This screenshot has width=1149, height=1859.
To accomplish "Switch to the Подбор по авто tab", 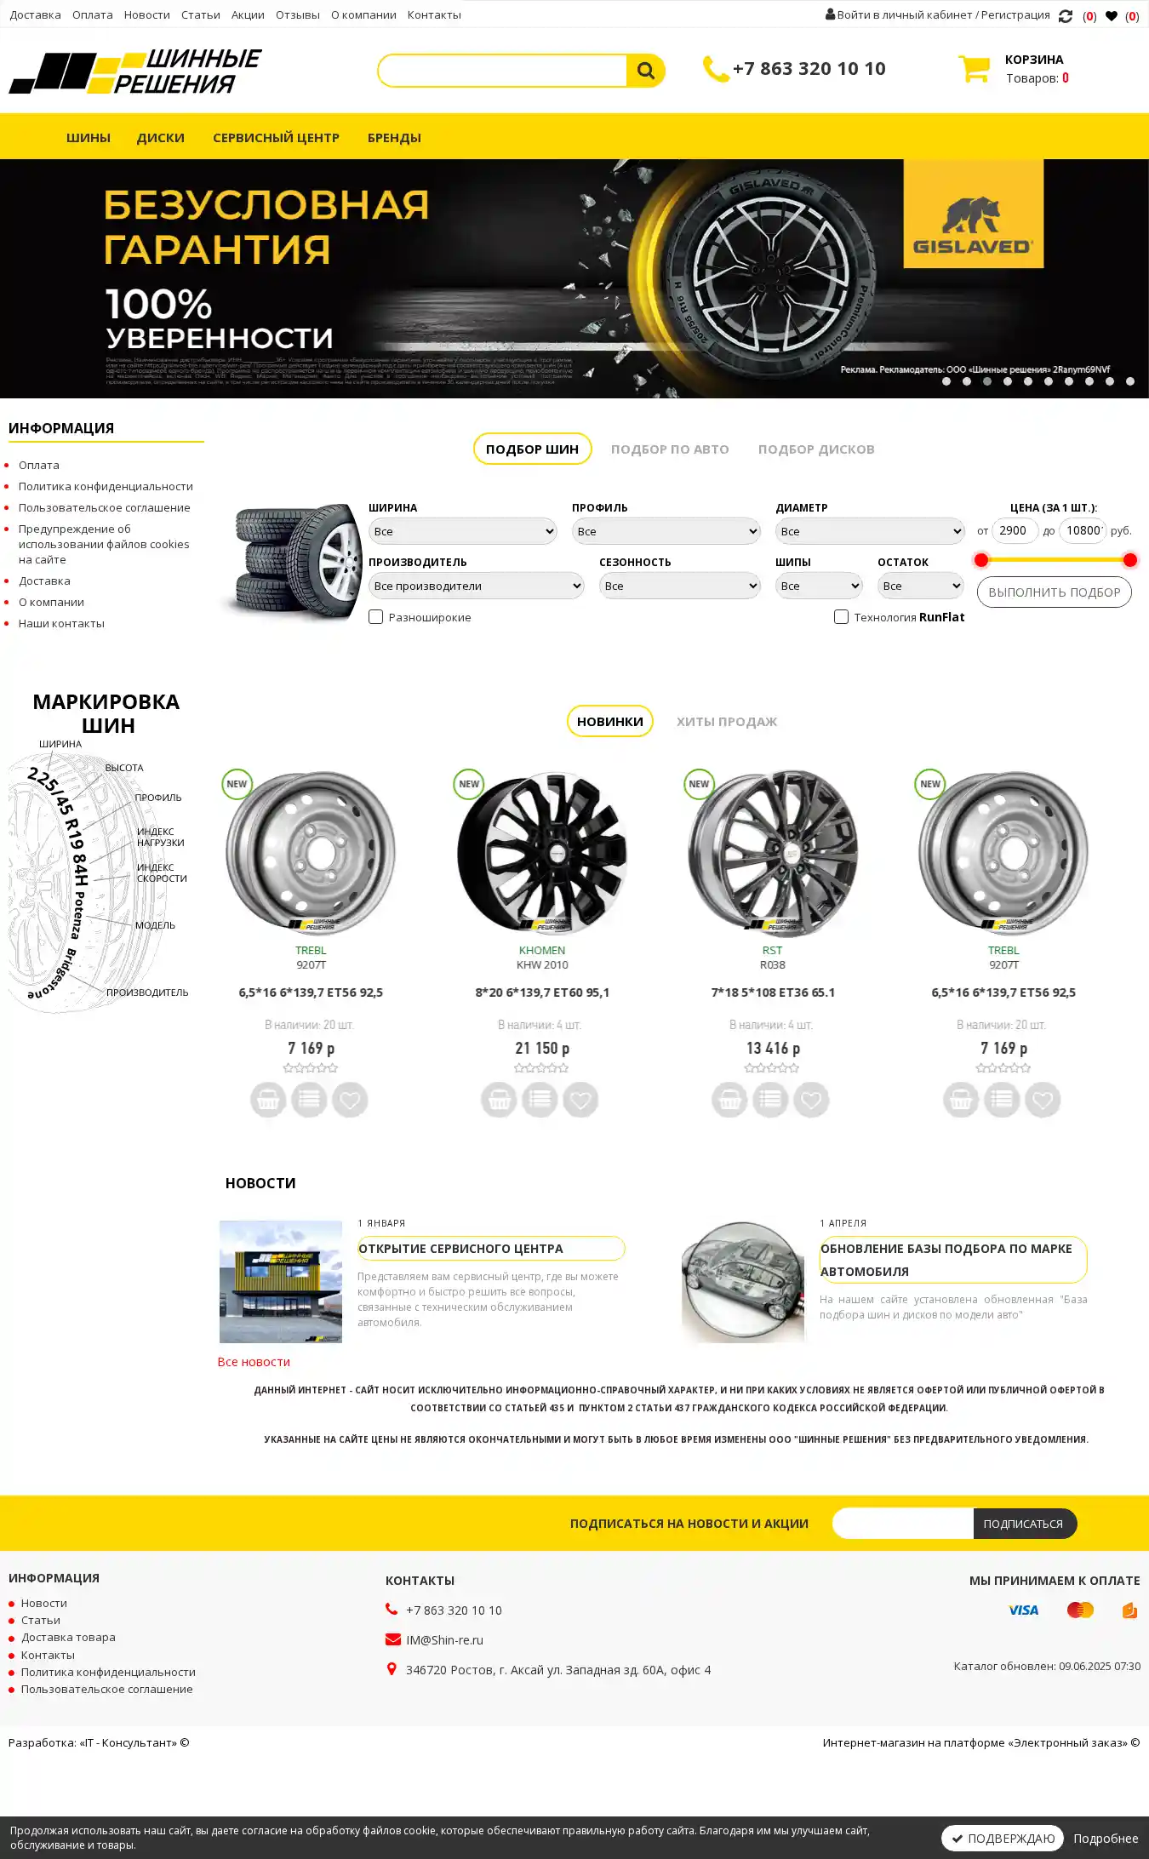I will tap(670, 449).
